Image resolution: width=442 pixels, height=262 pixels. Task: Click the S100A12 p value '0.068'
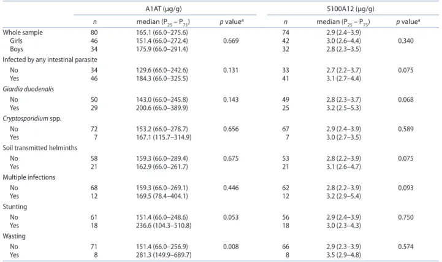pyautogui.click(x=406, y=99)
